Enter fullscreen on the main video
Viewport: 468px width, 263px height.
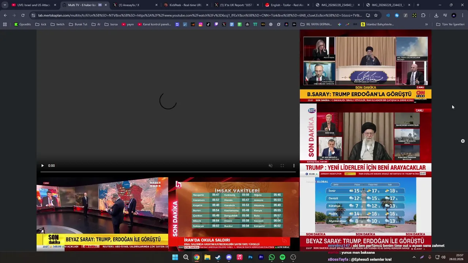click(282, 165)
